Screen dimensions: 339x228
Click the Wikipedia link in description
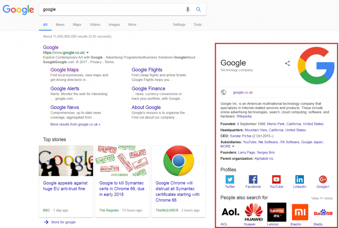click(244, 116)
